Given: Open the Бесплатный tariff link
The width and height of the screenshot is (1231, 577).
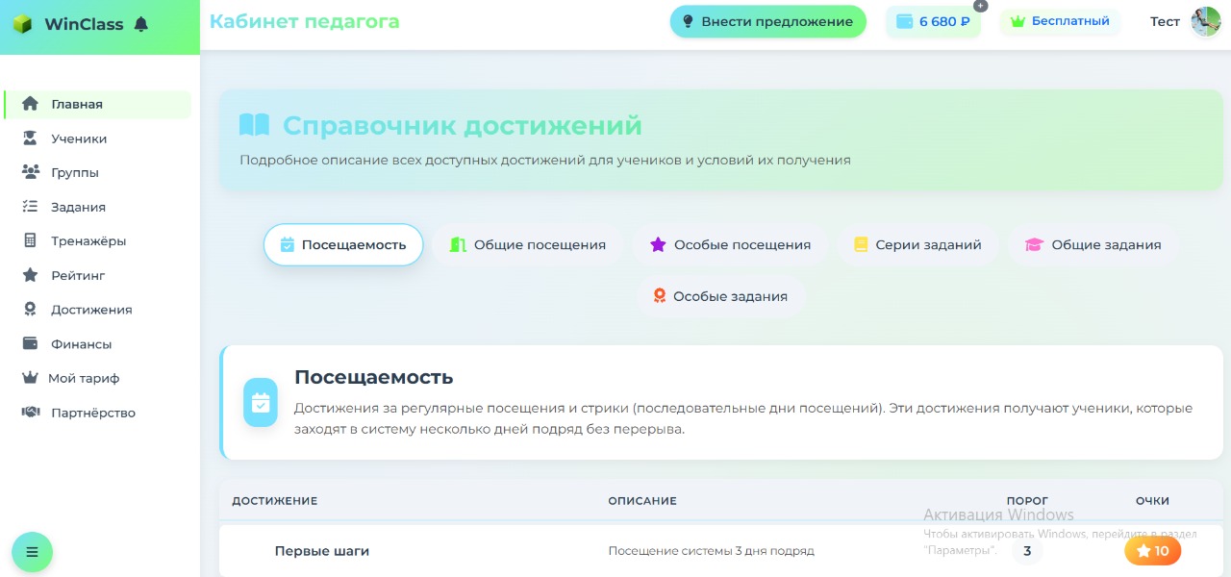Looking at the screenshot, I should coord(1060,21).
